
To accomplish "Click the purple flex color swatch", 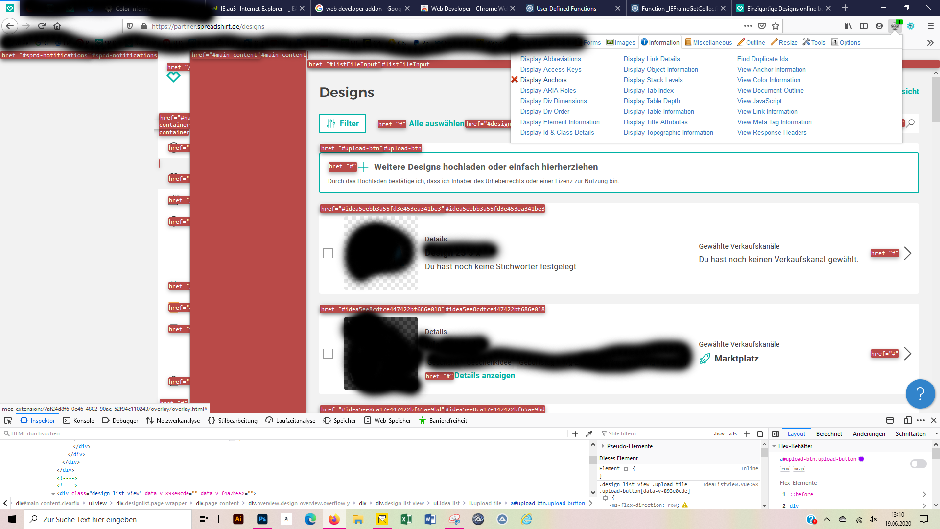I will click(861, 459).
